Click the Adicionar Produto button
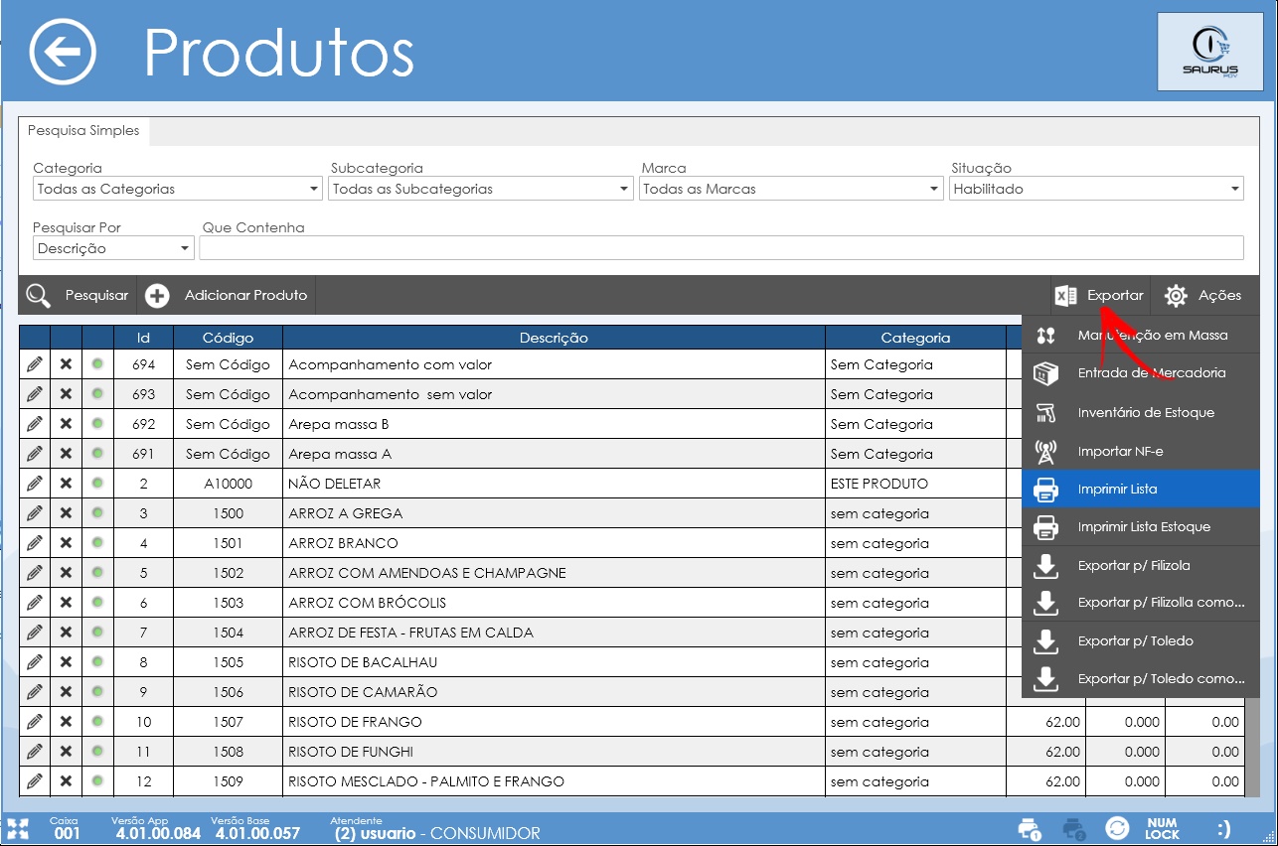 pyautogui.click(x=227, y=295)
